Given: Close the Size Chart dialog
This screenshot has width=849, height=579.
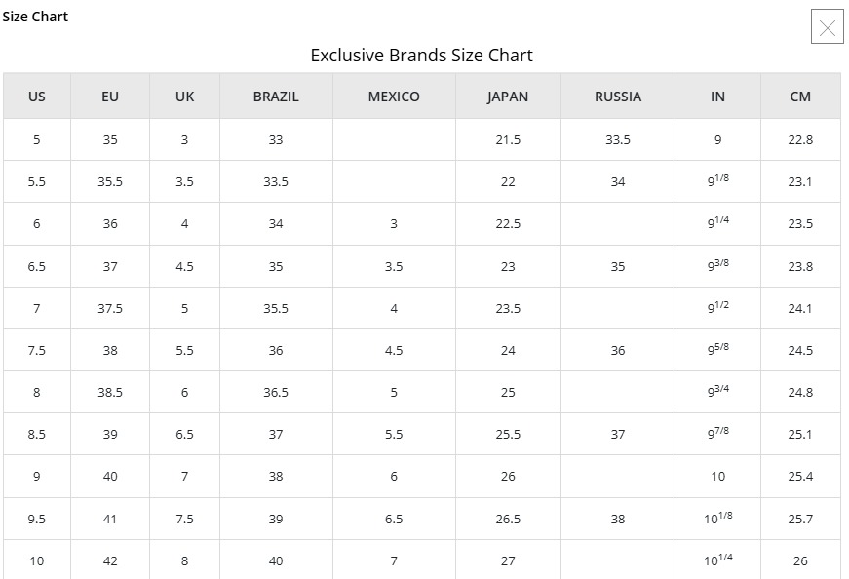Looking at the screenshot, I should pyautogui.click(x=827, y=27).
